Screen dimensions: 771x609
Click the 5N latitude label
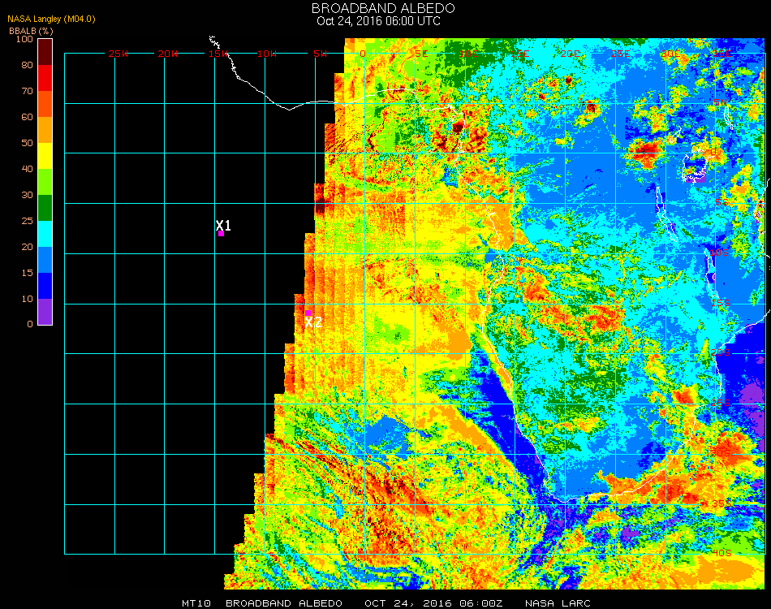[721, 103]
